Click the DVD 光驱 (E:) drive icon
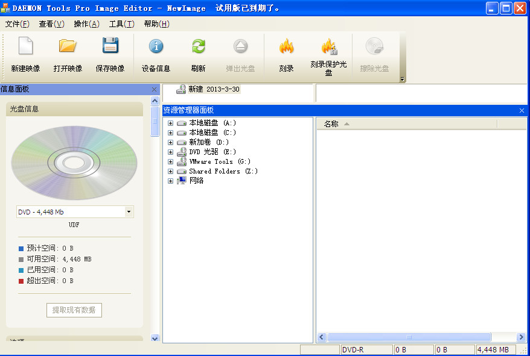The height and width of the screenshot is (356, 530). click(182, 152)
